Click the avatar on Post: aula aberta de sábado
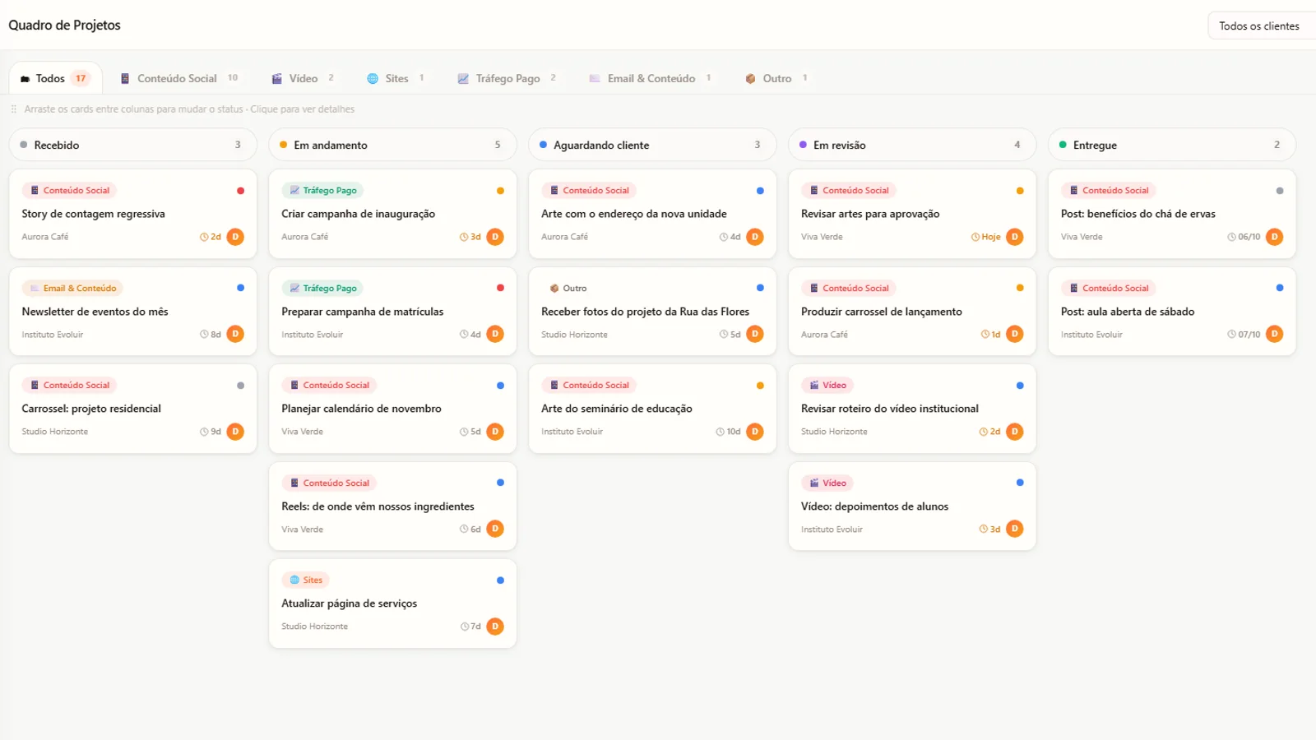 (x=1275, y=334)
